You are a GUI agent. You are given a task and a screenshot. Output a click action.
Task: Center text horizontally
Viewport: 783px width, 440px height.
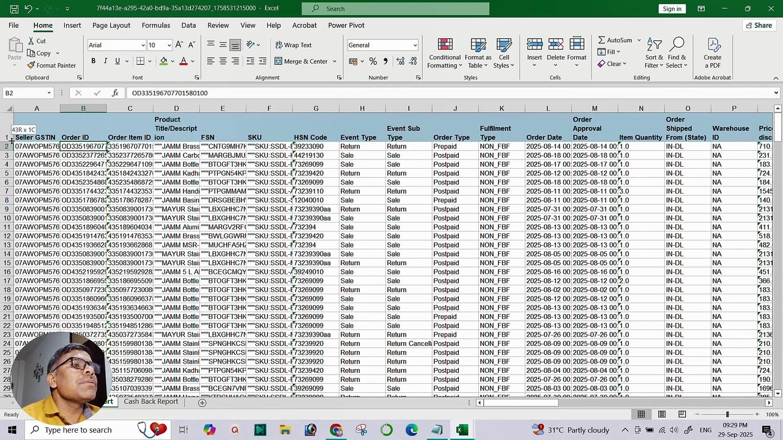click(x=223, y=61)
